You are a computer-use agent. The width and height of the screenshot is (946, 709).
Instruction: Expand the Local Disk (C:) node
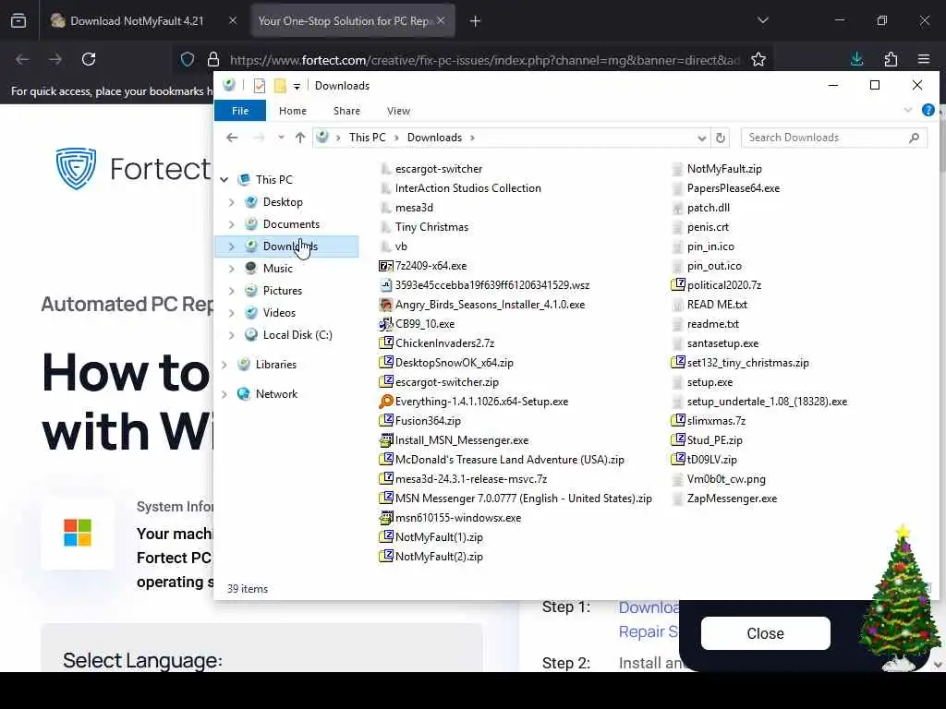point(232,335)
